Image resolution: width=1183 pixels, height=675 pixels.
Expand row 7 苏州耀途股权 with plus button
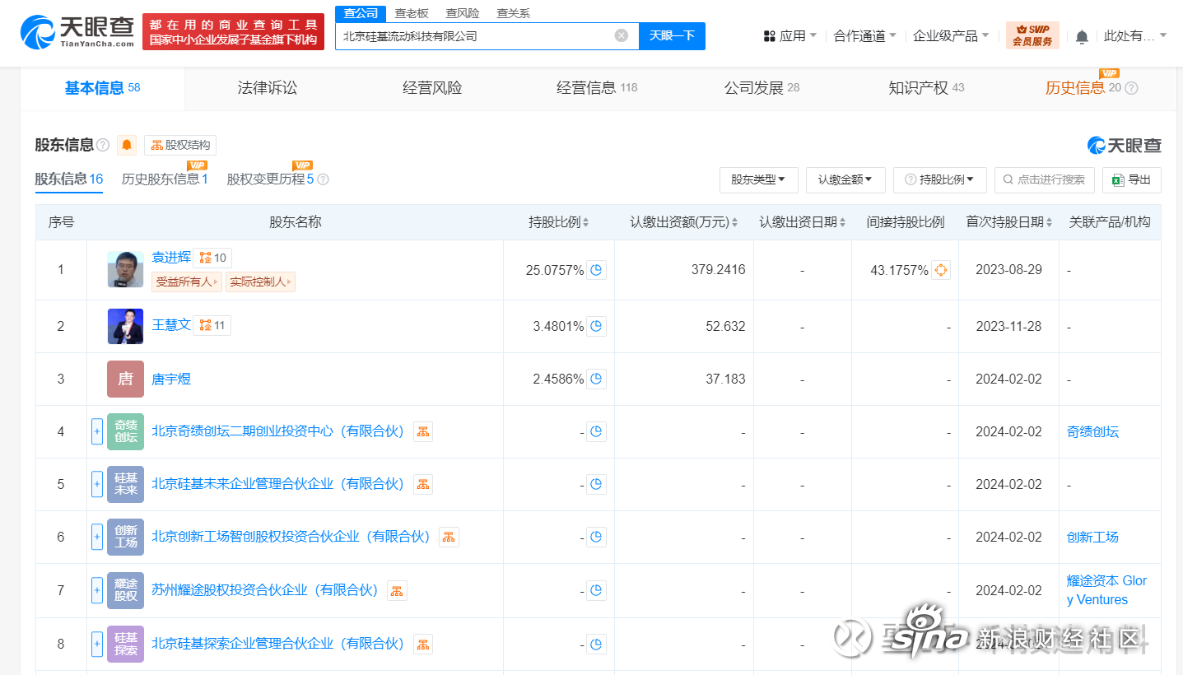(97, 591)
